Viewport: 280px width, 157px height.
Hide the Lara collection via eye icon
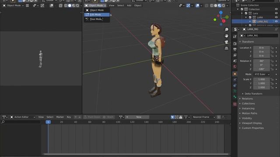276,14
